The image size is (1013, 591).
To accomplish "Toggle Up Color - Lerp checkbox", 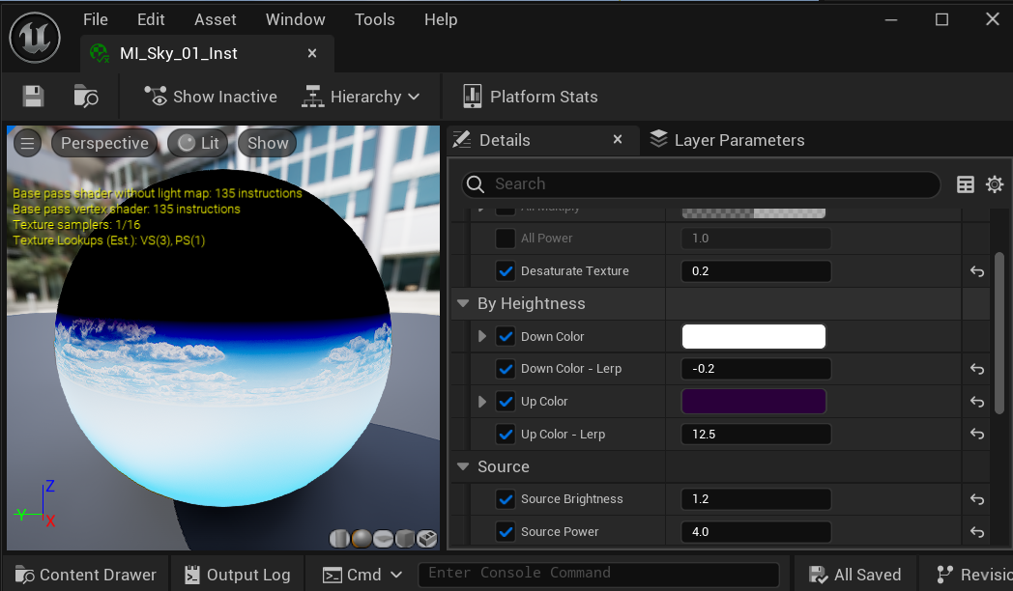I will pyautogui.click(x=506, y=435).
